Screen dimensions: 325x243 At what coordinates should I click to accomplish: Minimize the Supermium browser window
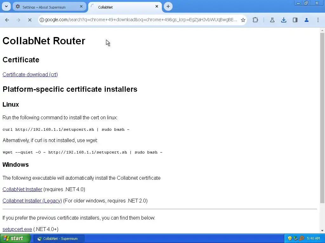(x=298, y=3)
